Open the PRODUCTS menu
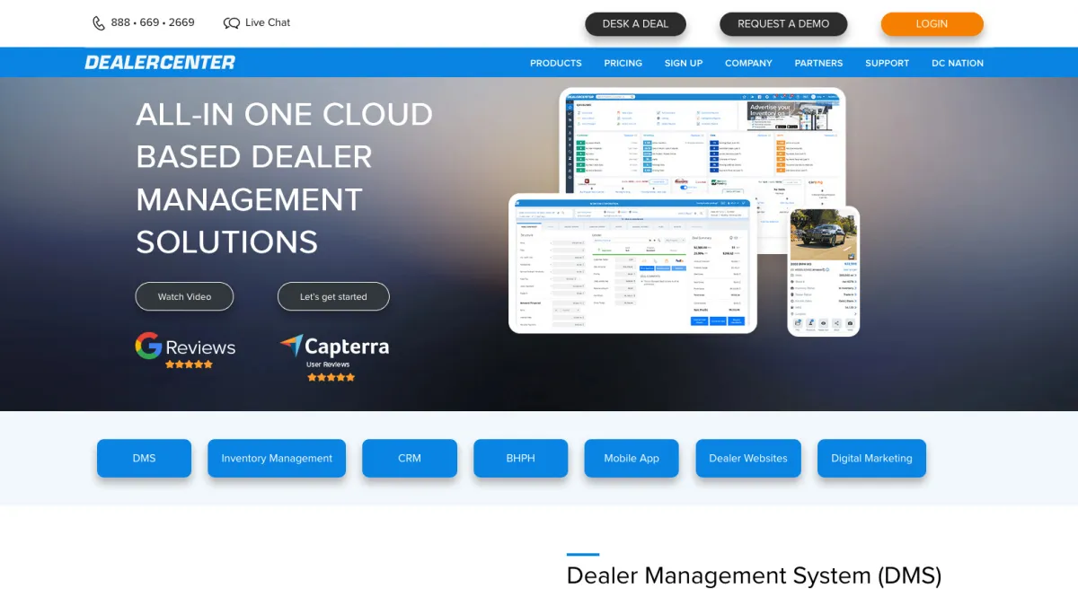This screenshot has height=597, width=1078. coord(556,63)
